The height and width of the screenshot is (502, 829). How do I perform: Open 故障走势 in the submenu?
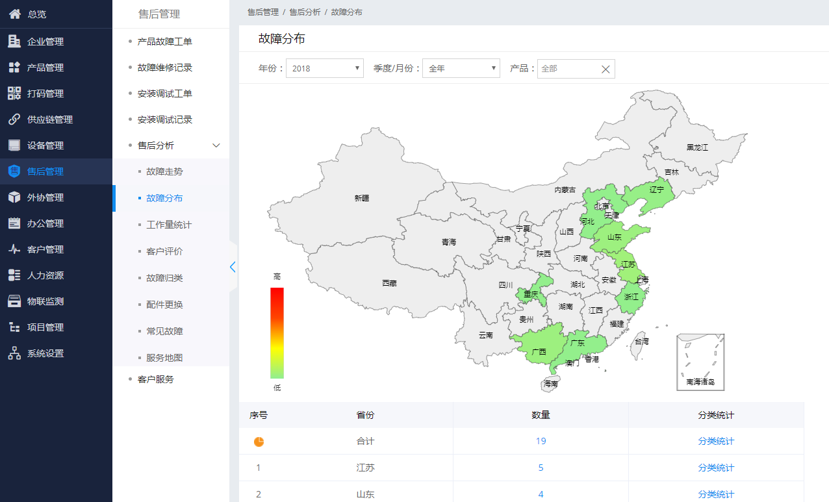[x=164, y=171]
